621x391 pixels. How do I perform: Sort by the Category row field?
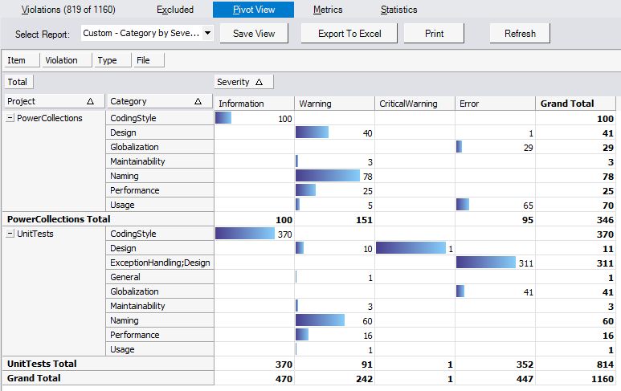coord(160,101)
